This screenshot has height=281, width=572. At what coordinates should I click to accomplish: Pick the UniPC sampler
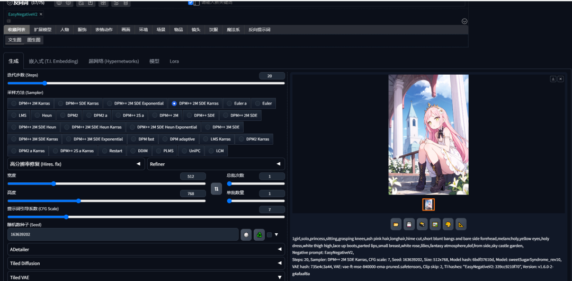(x=191, y=151)
